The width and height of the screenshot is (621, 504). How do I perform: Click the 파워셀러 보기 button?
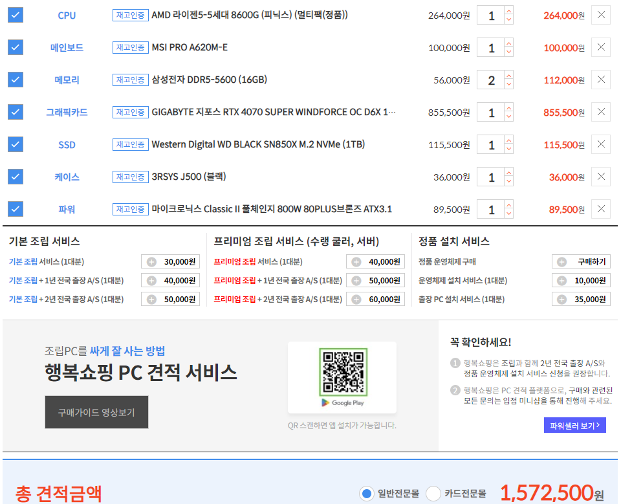pos(574,425)
